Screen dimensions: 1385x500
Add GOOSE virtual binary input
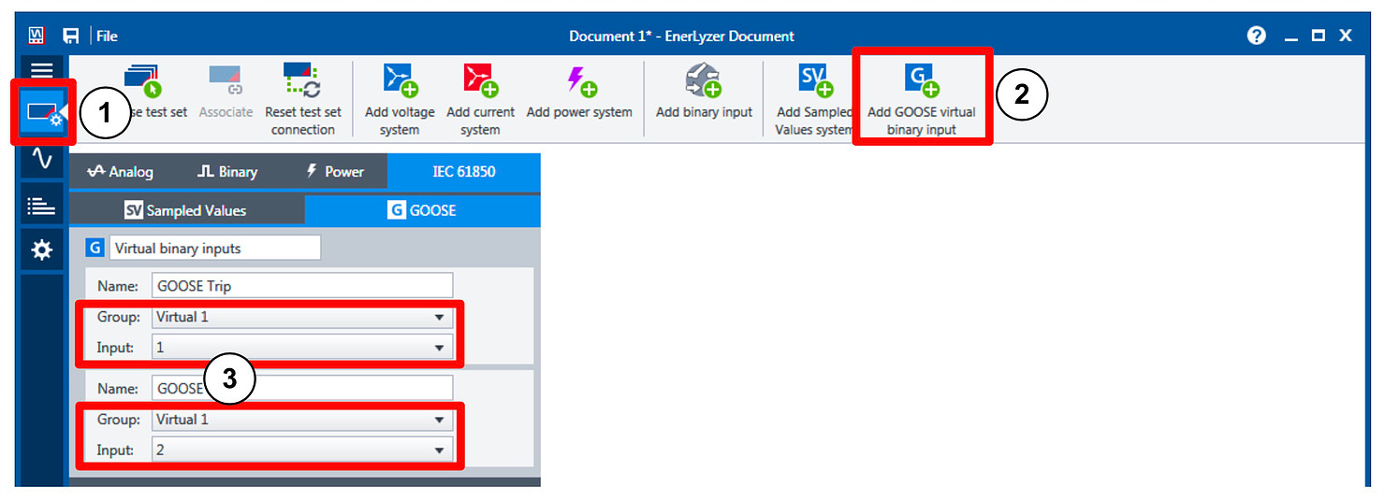[x=921, y=100]
